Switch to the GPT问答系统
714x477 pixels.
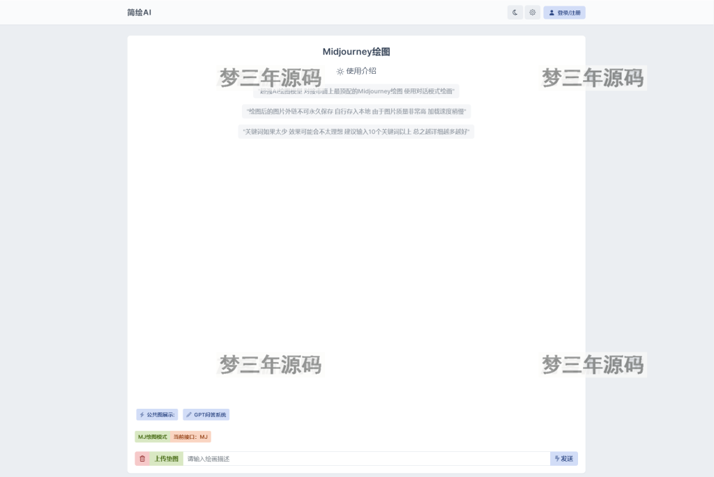click(206, 415)
